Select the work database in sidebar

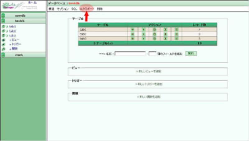pos(19,55)
